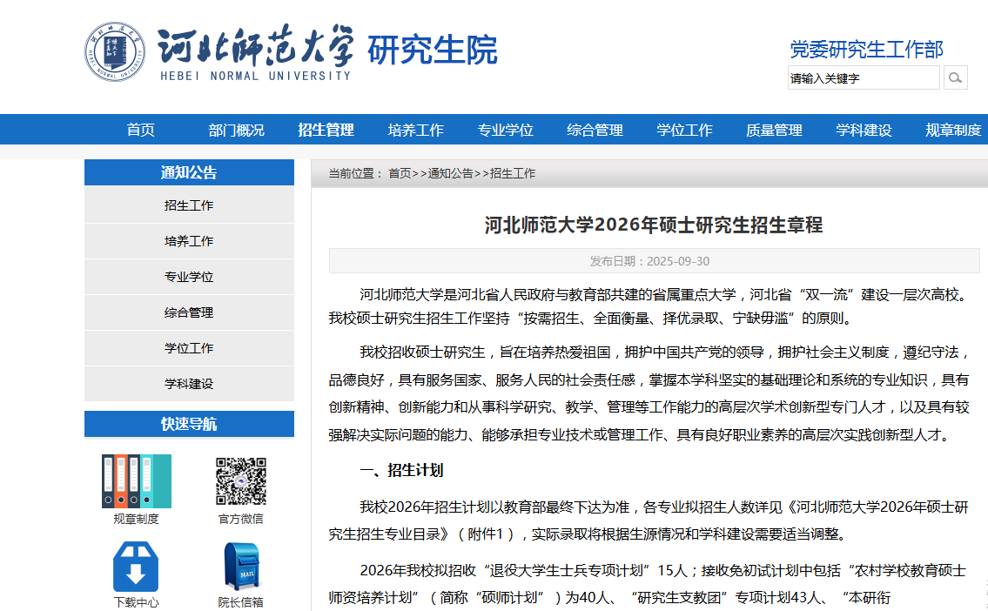The height and width of the screenshot is (611, 988).
Task: Click the 通知公告 breadcrumb link
Action: (x=450, y=173)
